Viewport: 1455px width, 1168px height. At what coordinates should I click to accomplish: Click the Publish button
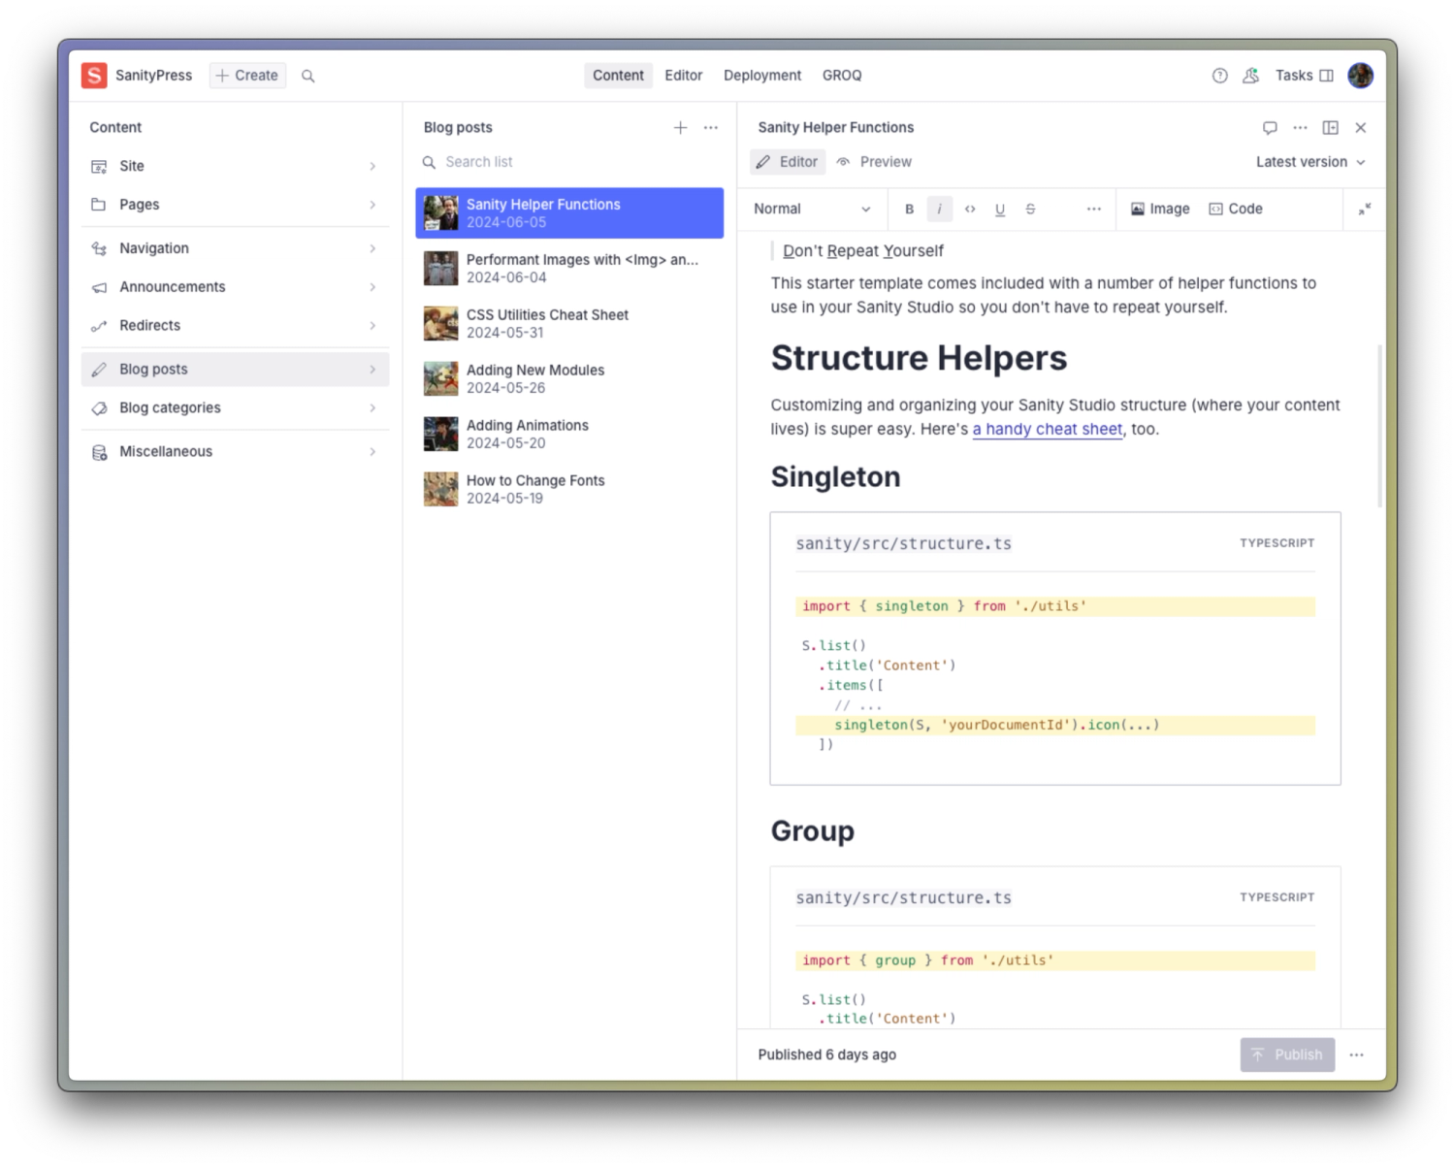(1287, 1054)
